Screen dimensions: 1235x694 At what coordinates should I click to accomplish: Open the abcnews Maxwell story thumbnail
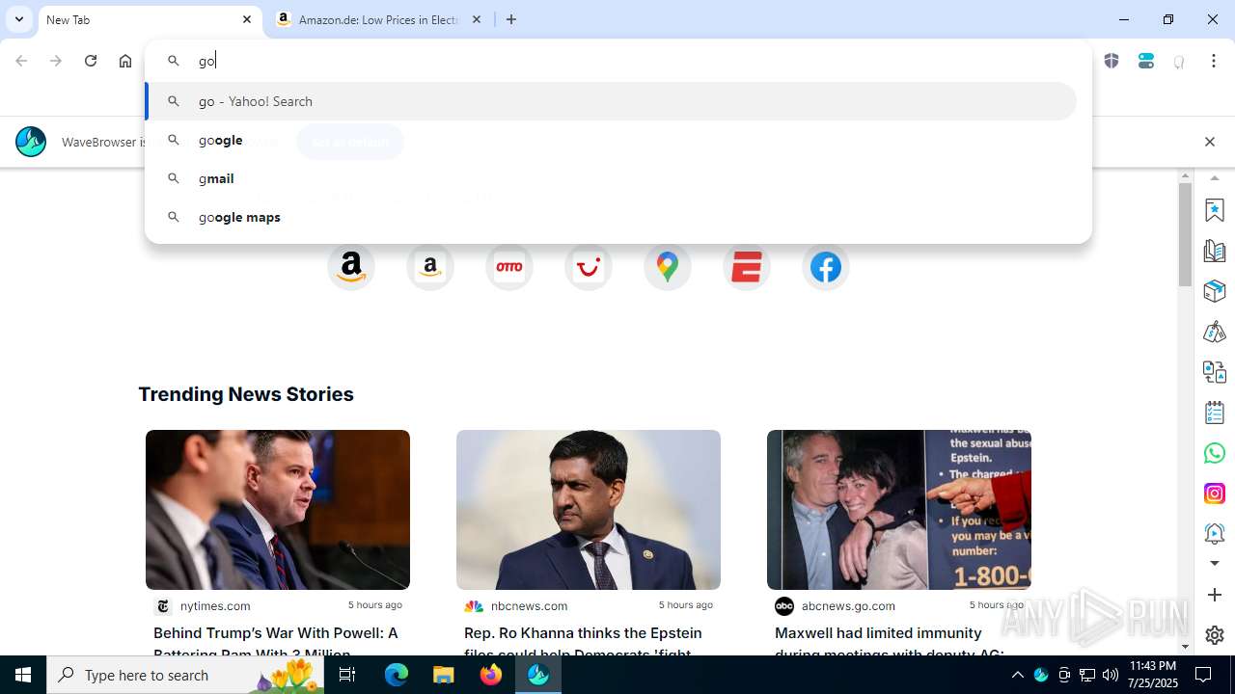[899, 510]
